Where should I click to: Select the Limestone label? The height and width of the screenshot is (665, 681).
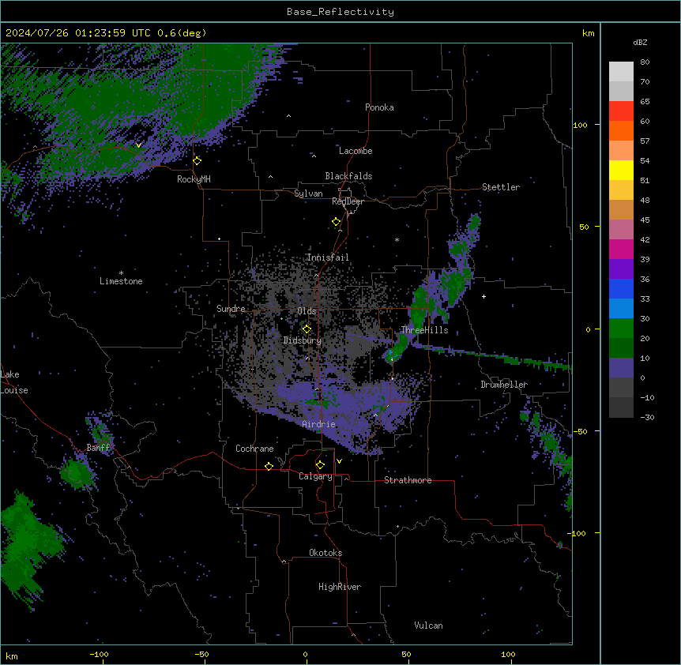click(x=121, y=281)
